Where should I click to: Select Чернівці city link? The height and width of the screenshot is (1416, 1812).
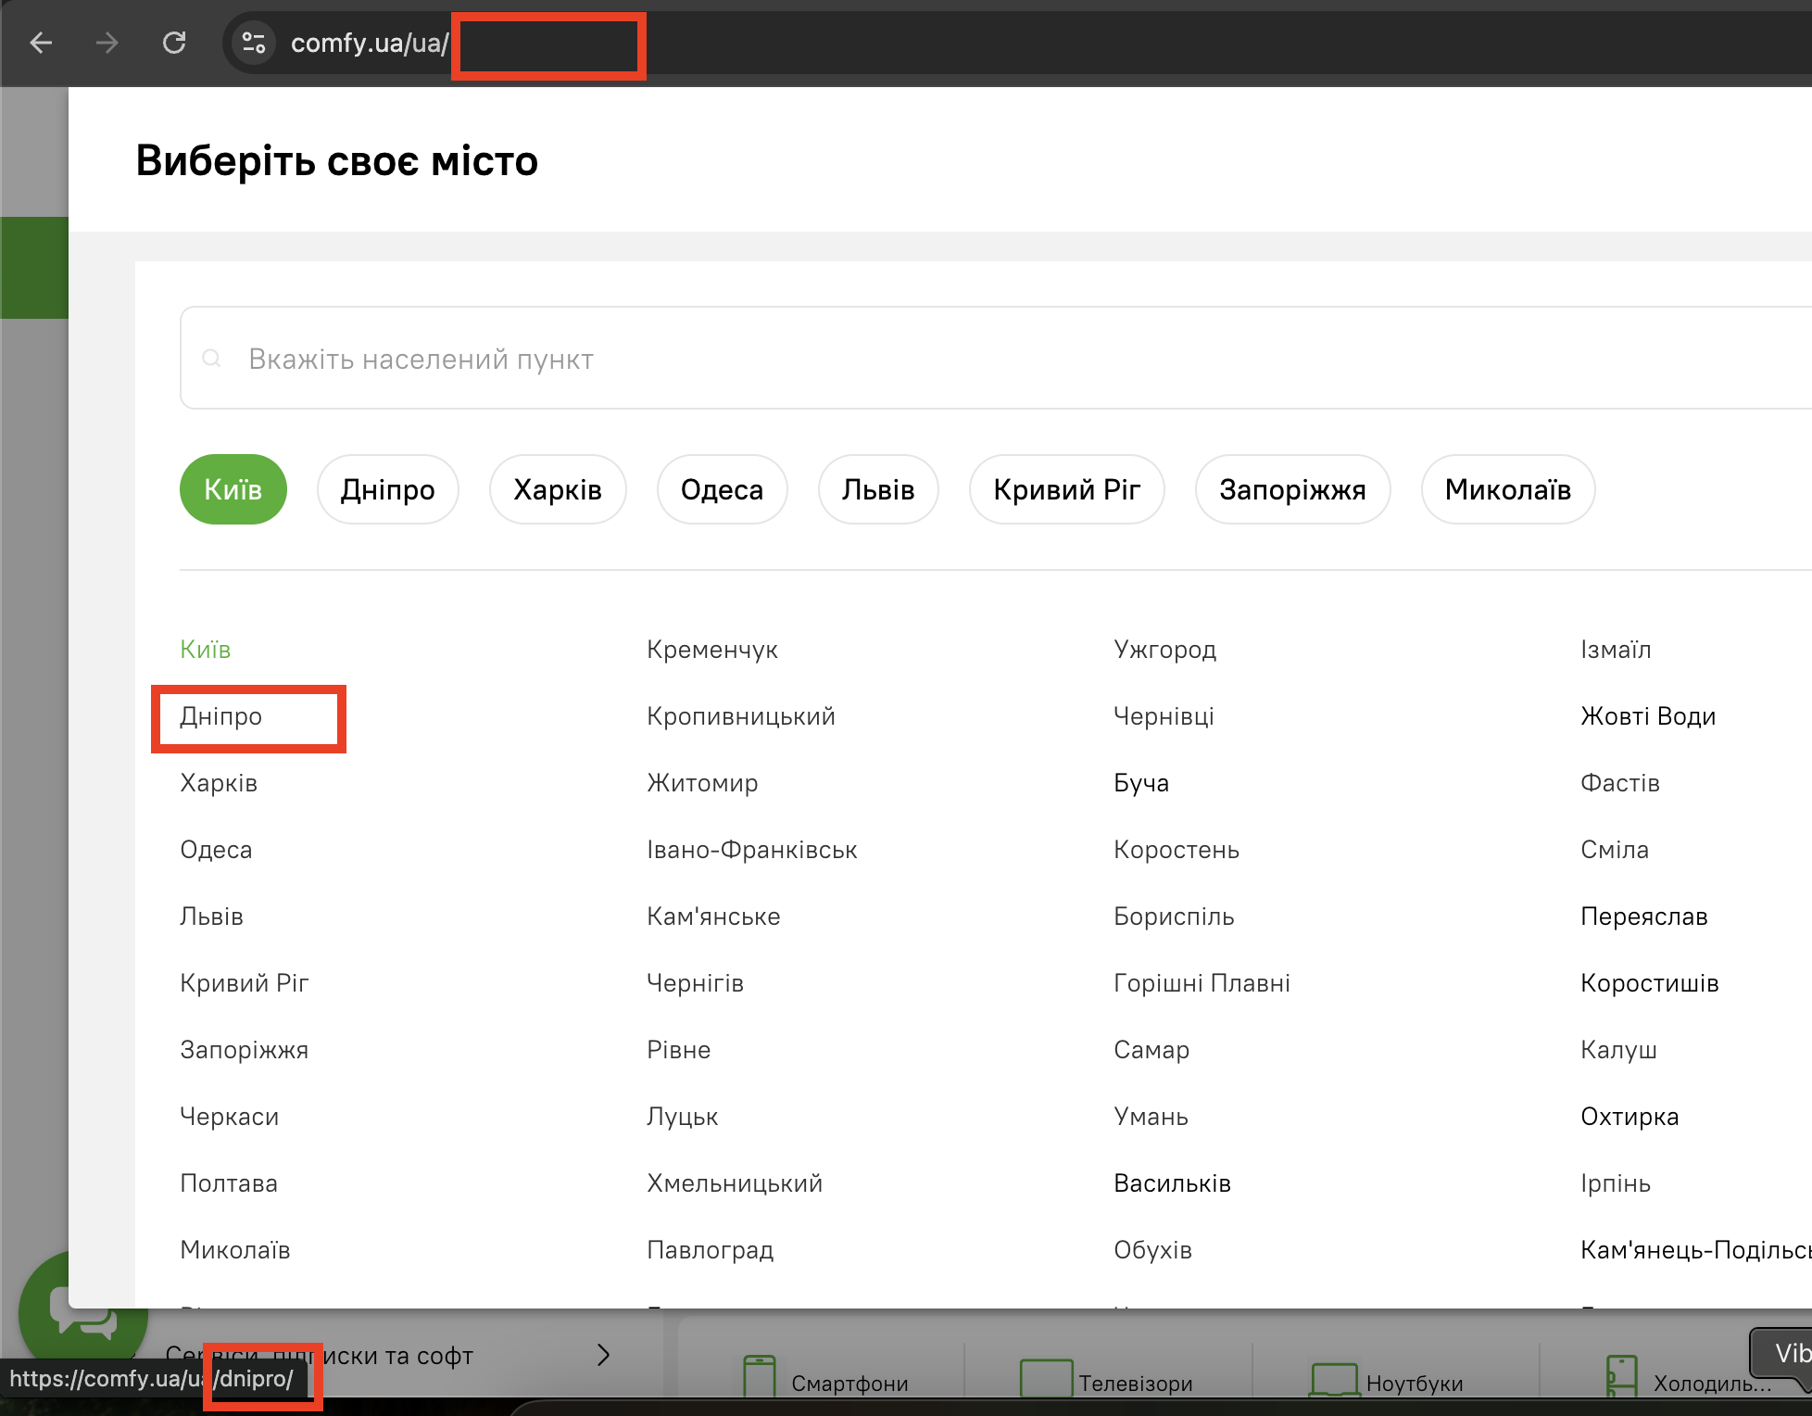[1164, 716]
